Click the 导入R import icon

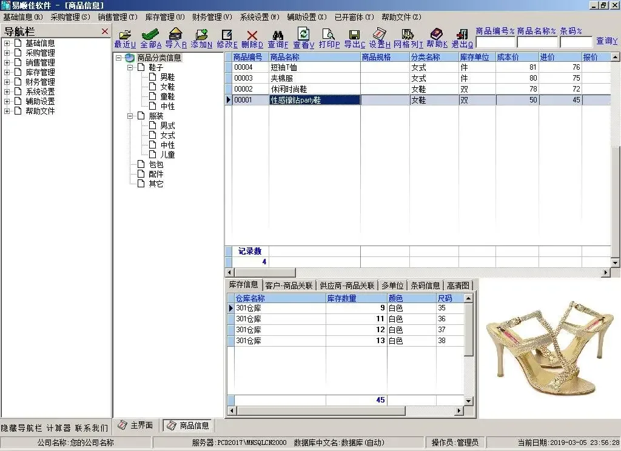(175, 34)
